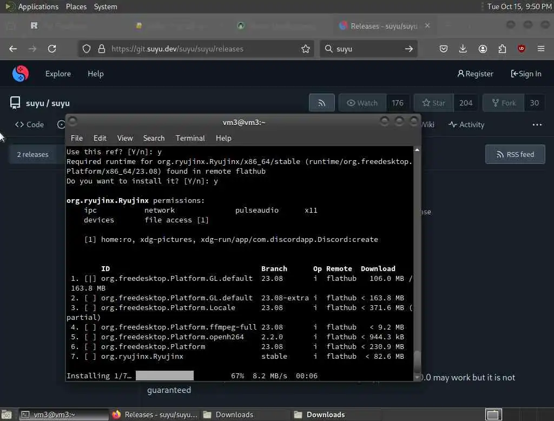Open the uBlock Origin extension icon

[x=522, y=49]
